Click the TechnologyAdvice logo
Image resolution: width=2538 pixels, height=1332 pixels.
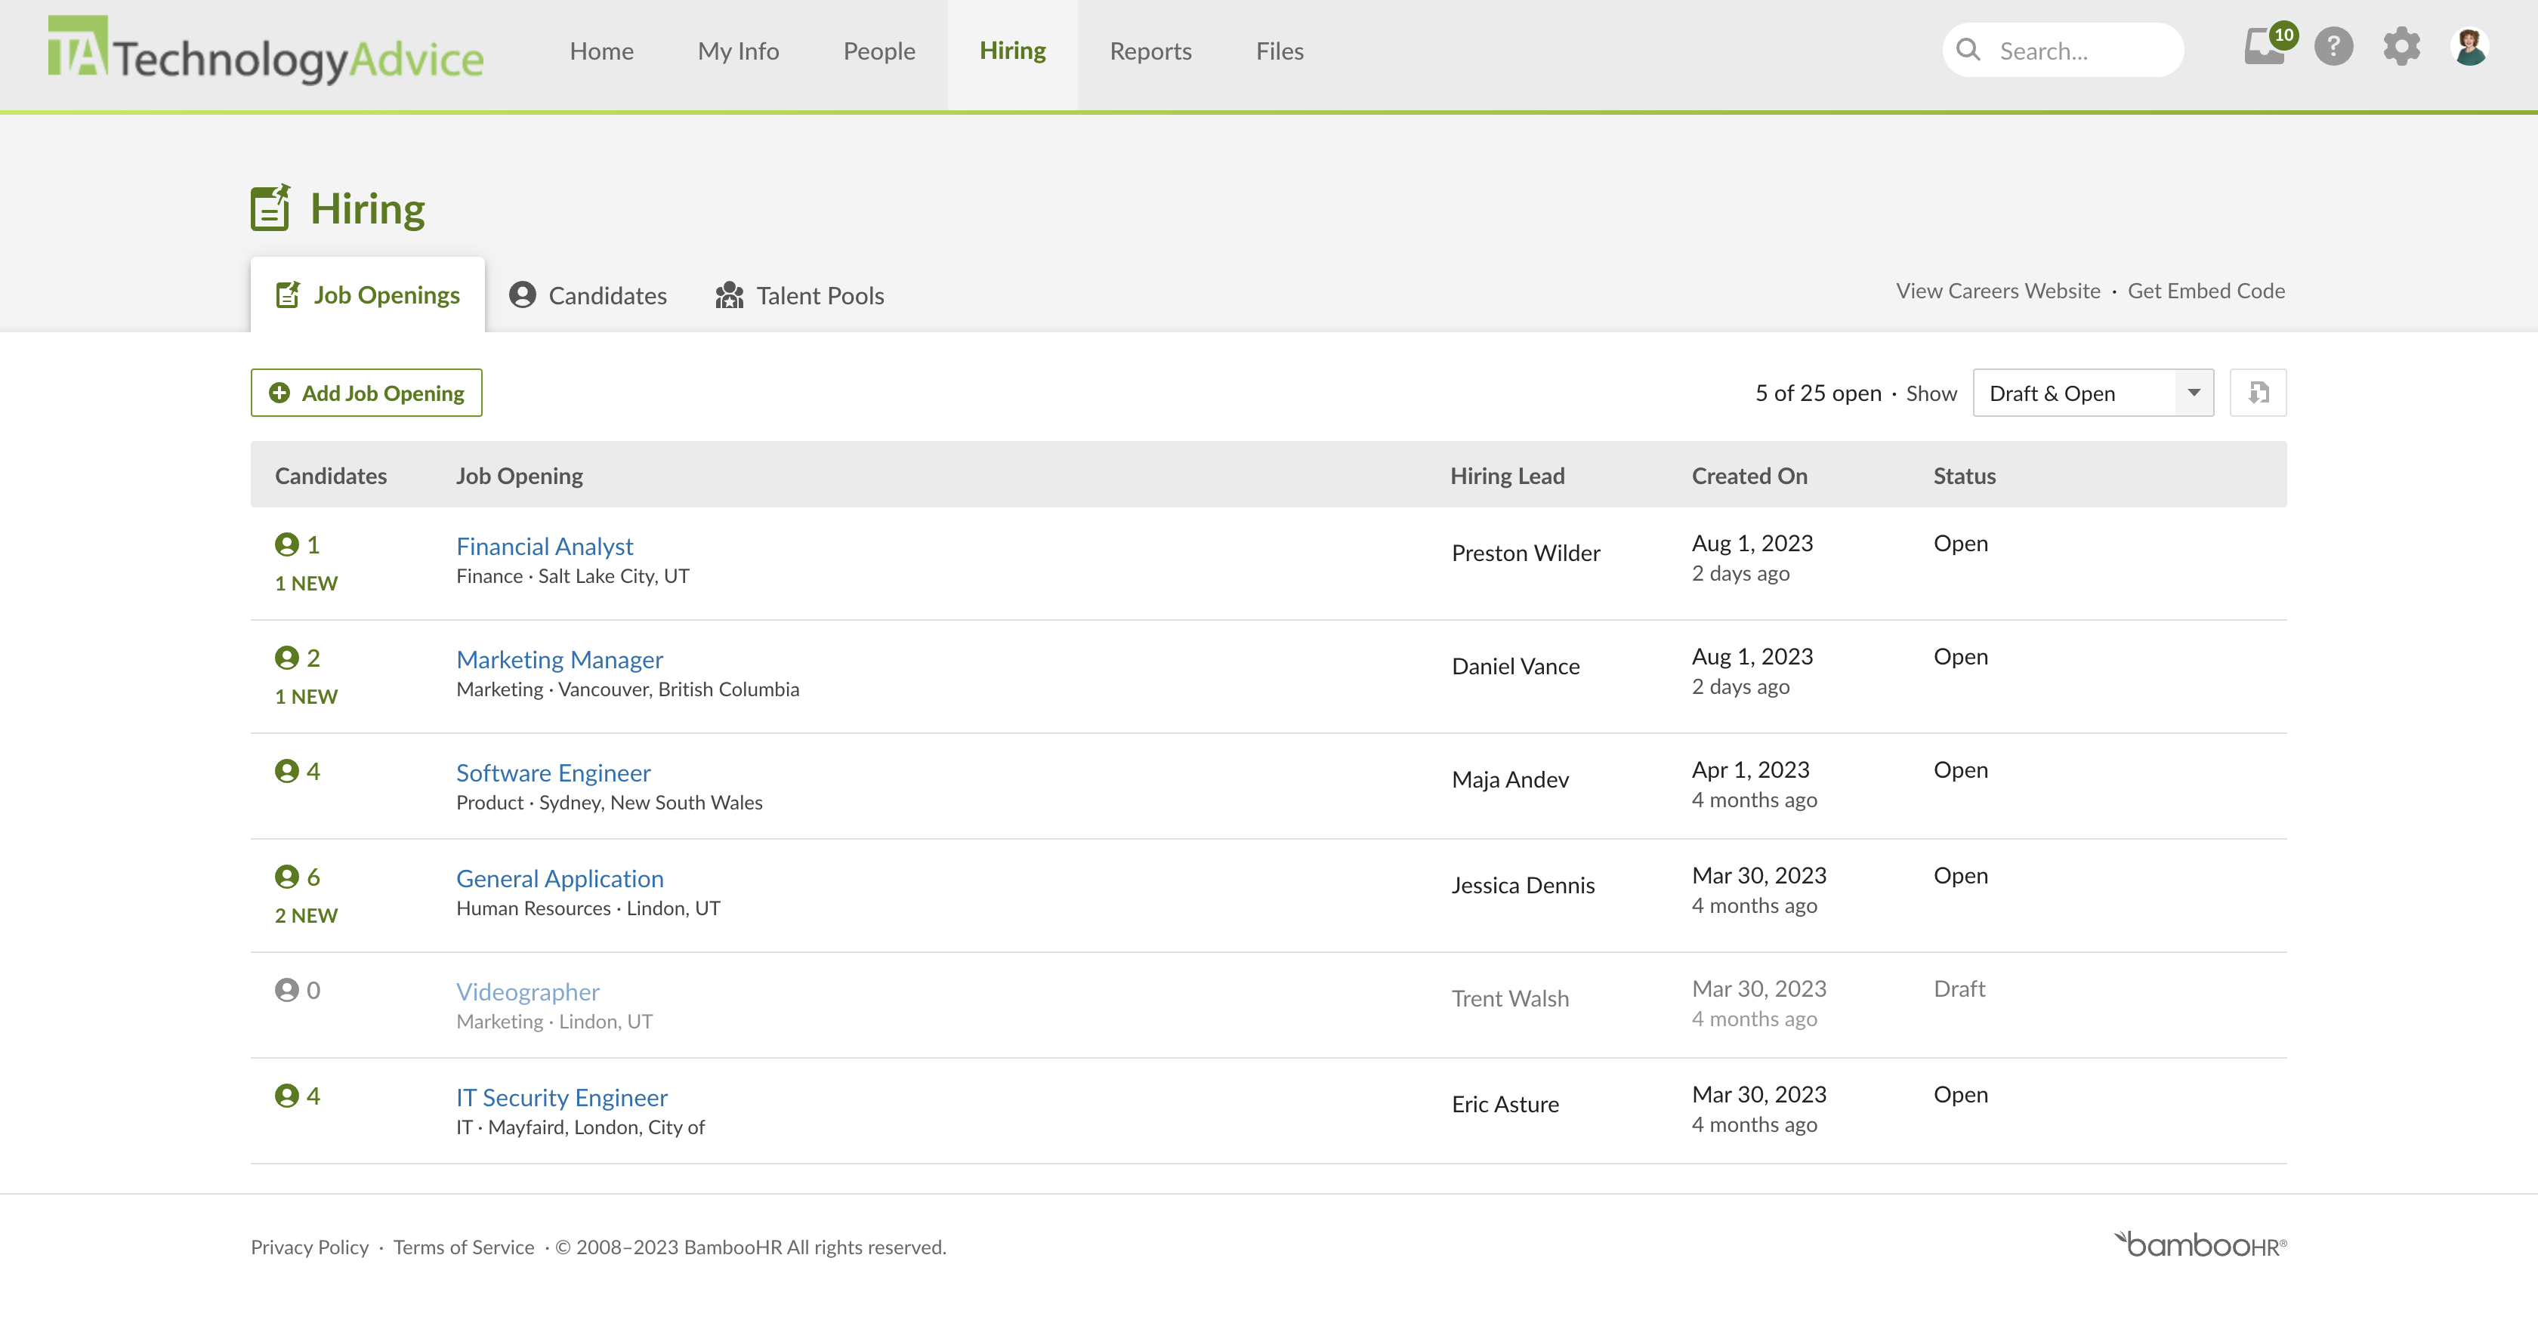pos(266,51)
